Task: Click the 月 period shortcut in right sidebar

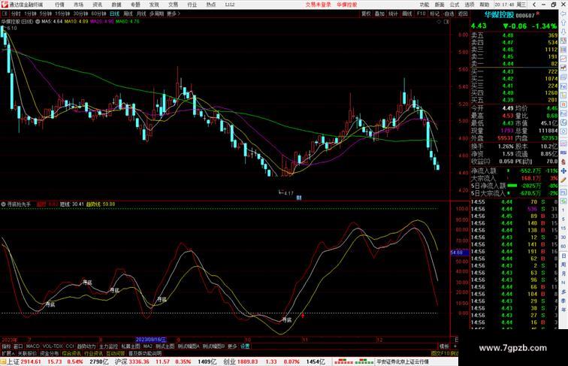Action: (563, 274)
